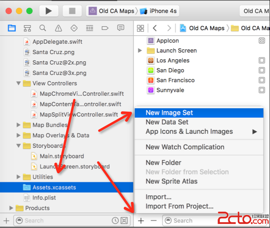270x228 pixels.
Task: Open the Project navigator folder icon
Action: coord(12,28)
